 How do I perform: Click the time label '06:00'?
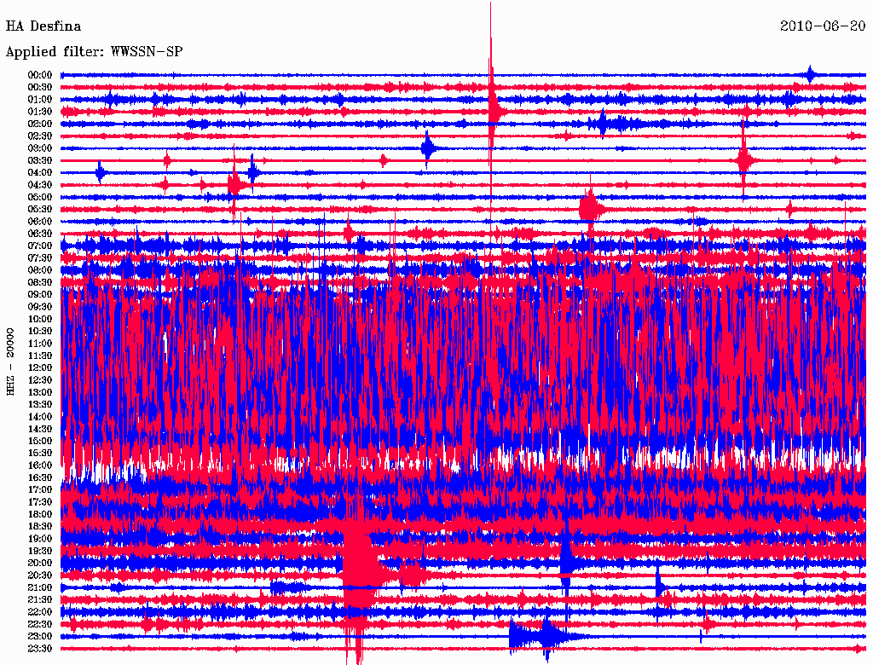(x=40, y=221)
